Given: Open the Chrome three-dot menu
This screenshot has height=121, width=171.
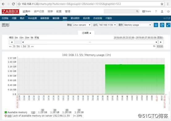Looking at the screenshot, I should [x=168, y=4].
